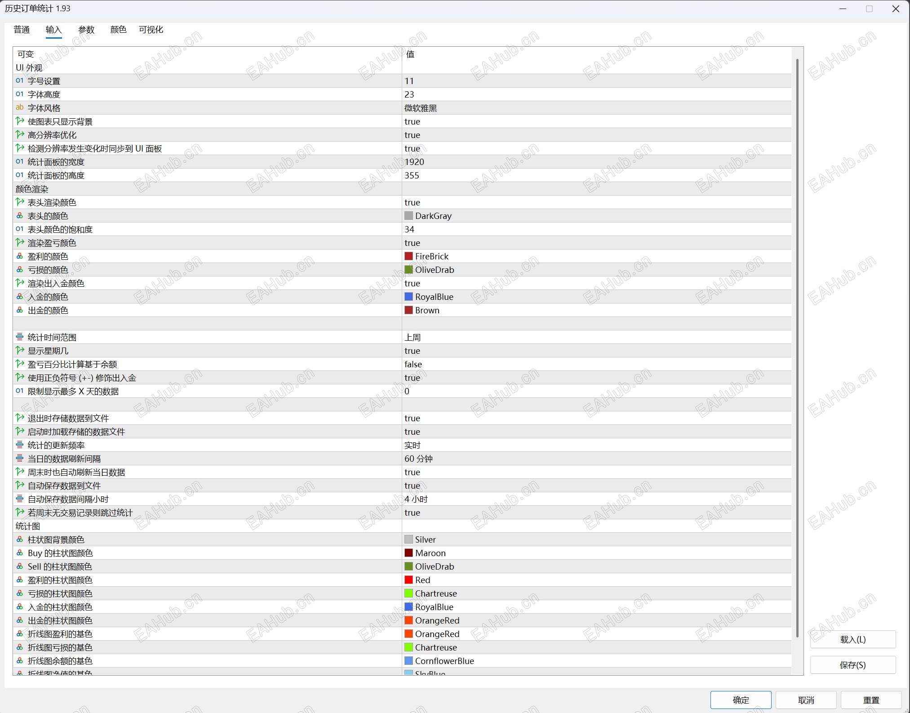Click the enum icon beside 当日的数据刷新间隔
Image resolution: width=910 pixels, height=713 pixels.
19,459
